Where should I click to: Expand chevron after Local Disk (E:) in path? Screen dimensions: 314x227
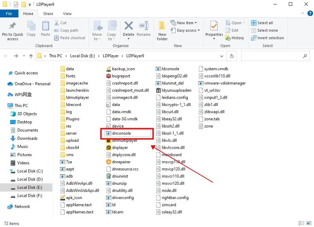pyautogui.click(x=99, y=56)
